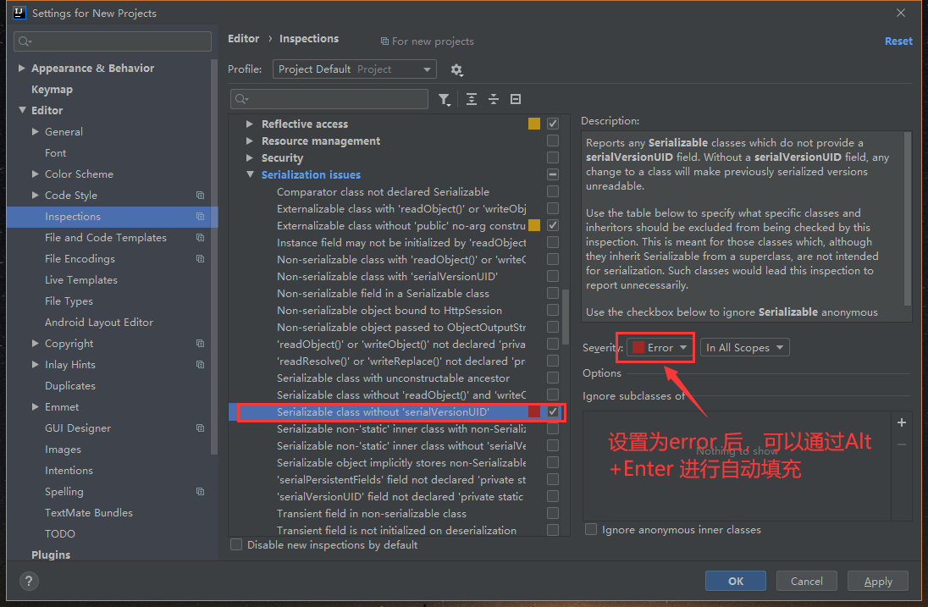Click project-level icon beside Copyright
Image resolution: width=928 pixels, height=607 pixels.
200,343
